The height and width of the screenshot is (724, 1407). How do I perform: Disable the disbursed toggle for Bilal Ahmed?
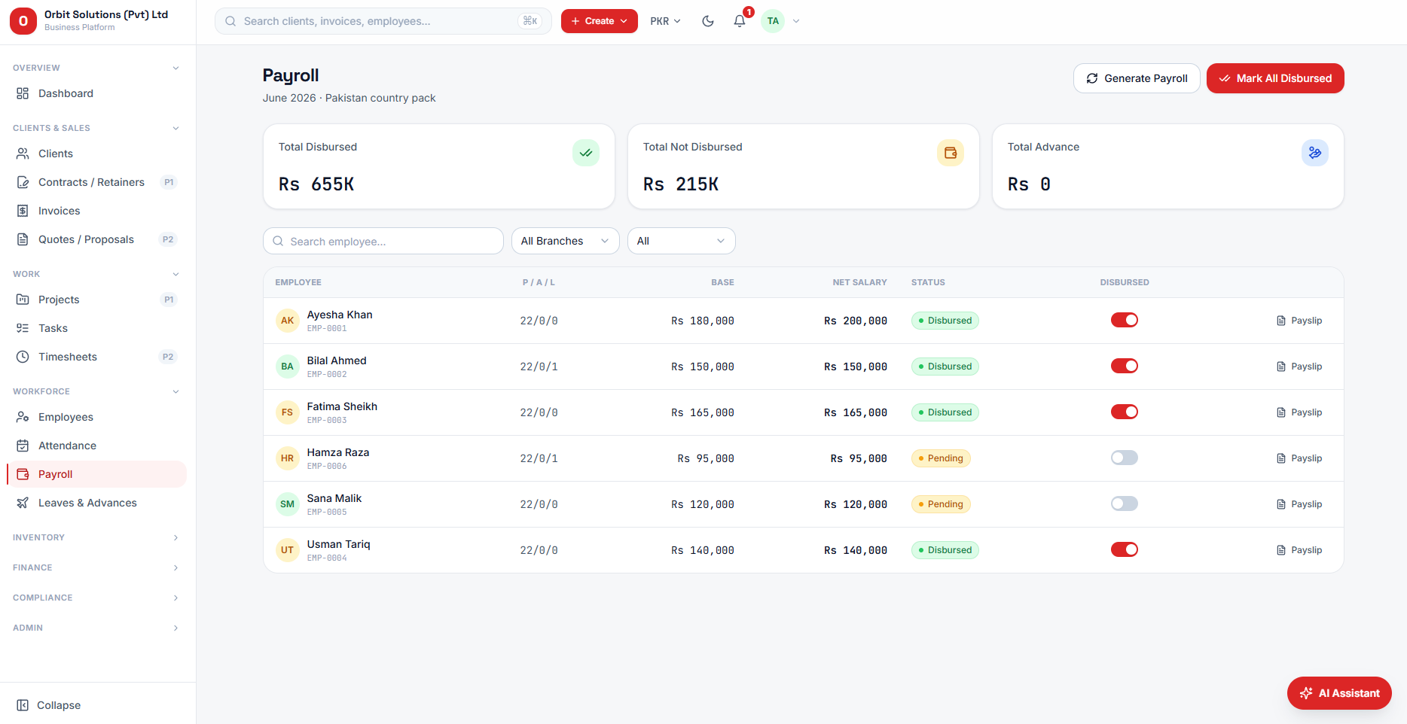(1125, 366)
